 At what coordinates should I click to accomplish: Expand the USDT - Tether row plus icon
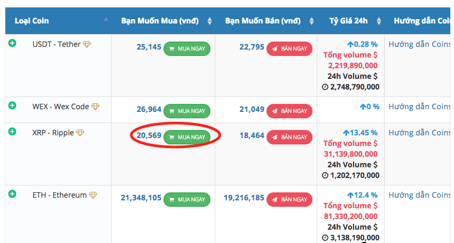[x=12, y=43]
